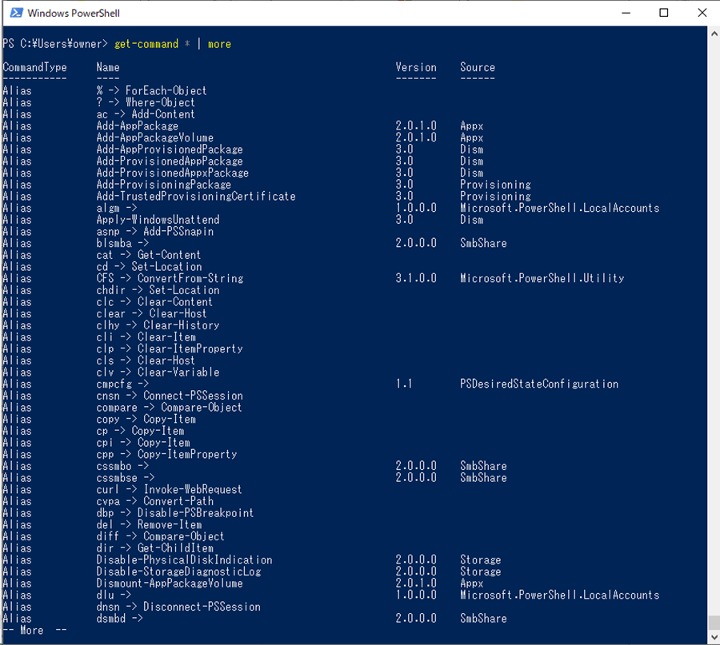Select the "cnsn -> Connect-PSSession" alias
The height and width of the screenshot is (645, 720).
[x=170, y=396]
